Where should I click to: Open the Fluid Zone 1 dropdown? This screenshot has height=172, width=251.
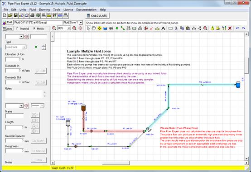click(81, 23)
